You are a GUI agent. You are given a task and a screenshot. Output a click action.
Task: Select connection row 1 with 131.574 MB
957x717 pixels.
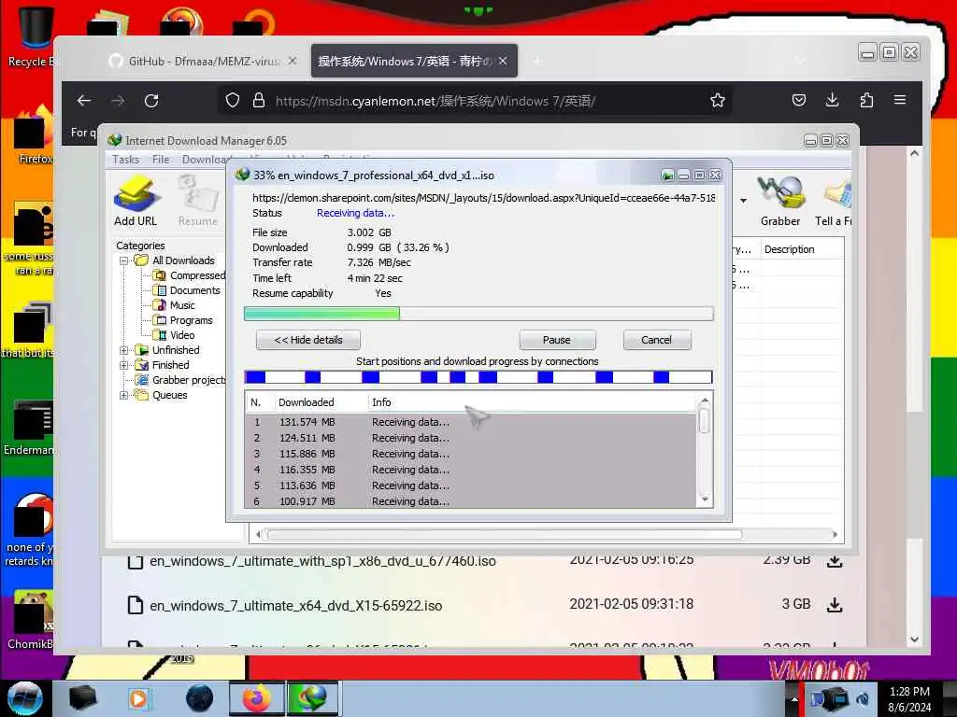(x=470, y=422)
